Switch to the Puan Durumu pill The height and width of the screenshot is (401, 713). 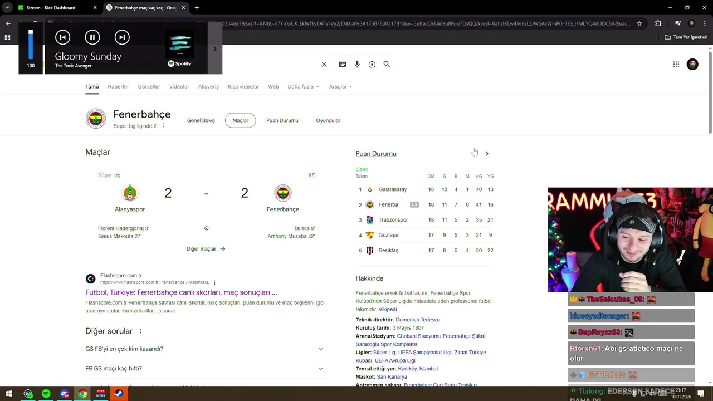[x=282, y=120]
